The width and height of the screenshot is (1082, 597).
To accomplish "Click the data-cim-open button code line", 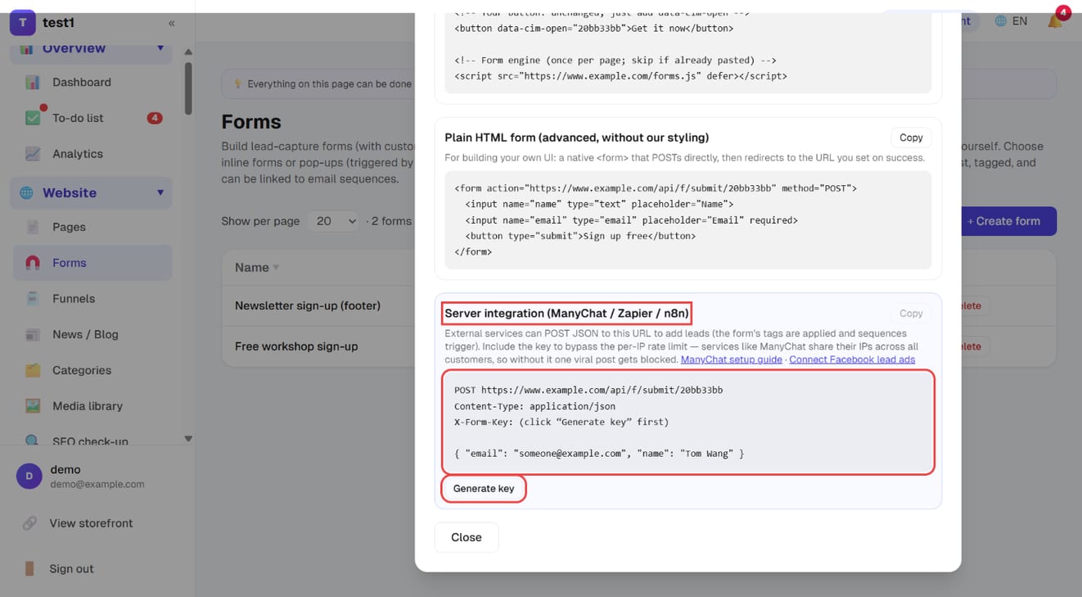I will tap(594, 29).
